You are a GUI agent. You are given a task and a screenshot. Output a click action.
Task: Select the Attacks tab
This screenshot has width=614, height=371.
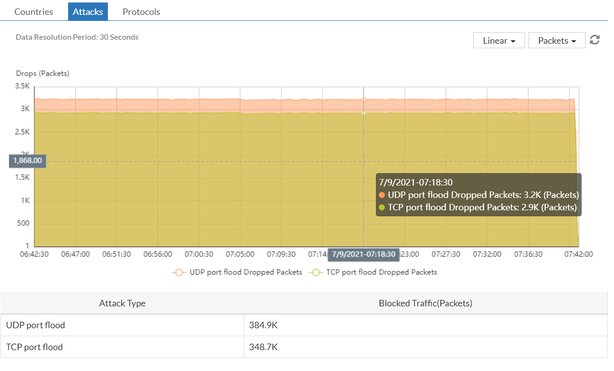(88, 11)
